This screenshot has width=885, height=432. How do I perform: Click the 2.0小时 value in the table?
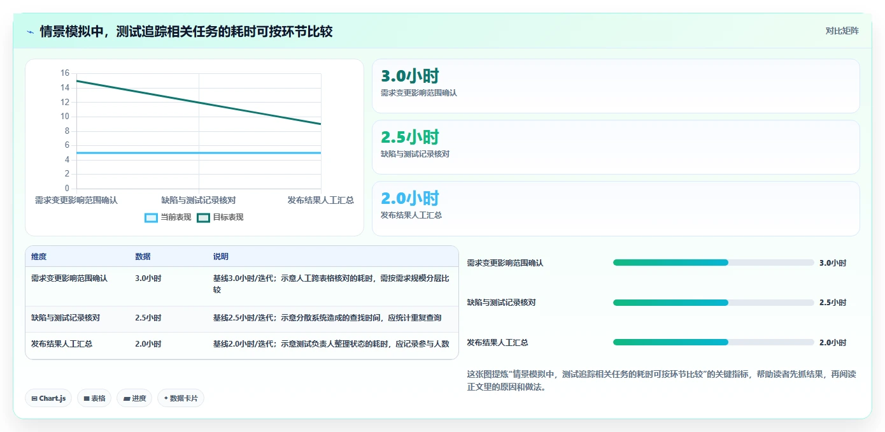(148, 343)
